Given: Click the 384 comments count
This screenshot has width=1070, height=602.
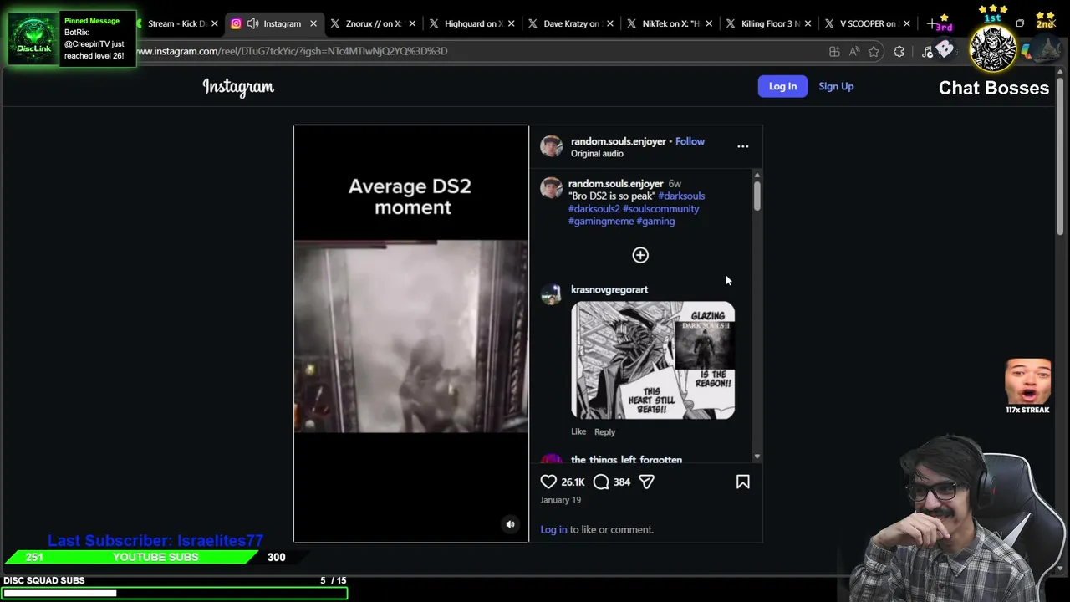Looking at the screenshot, I should [622, 482].
